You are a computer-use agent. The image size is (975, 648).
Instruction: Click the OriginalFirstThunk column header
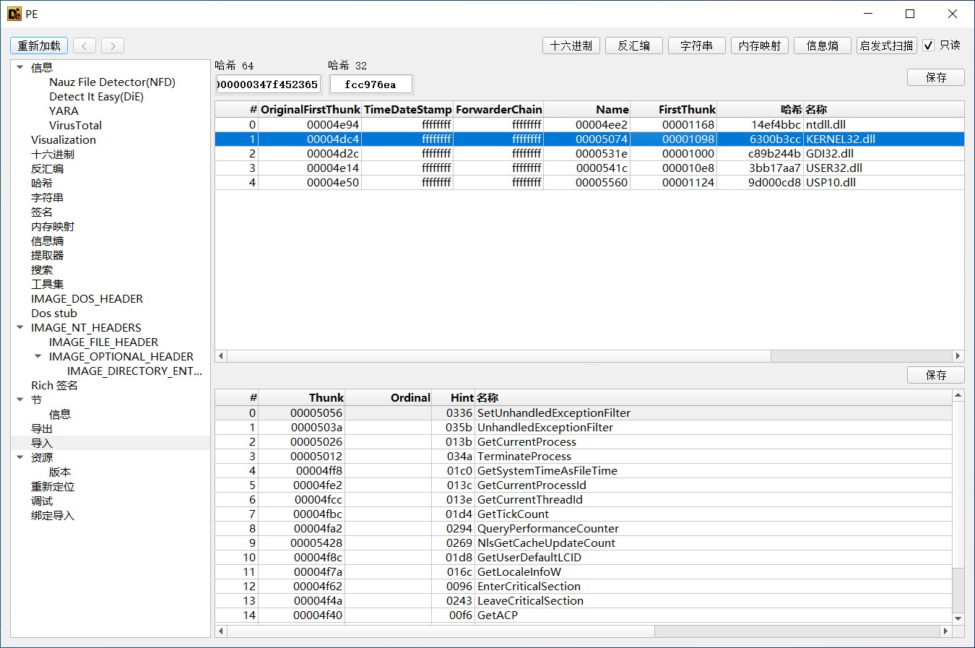[x=311, y=109]
